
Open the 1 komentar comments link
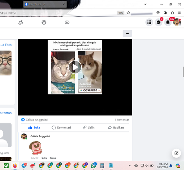pyautogui.click(x=122, y=120)
